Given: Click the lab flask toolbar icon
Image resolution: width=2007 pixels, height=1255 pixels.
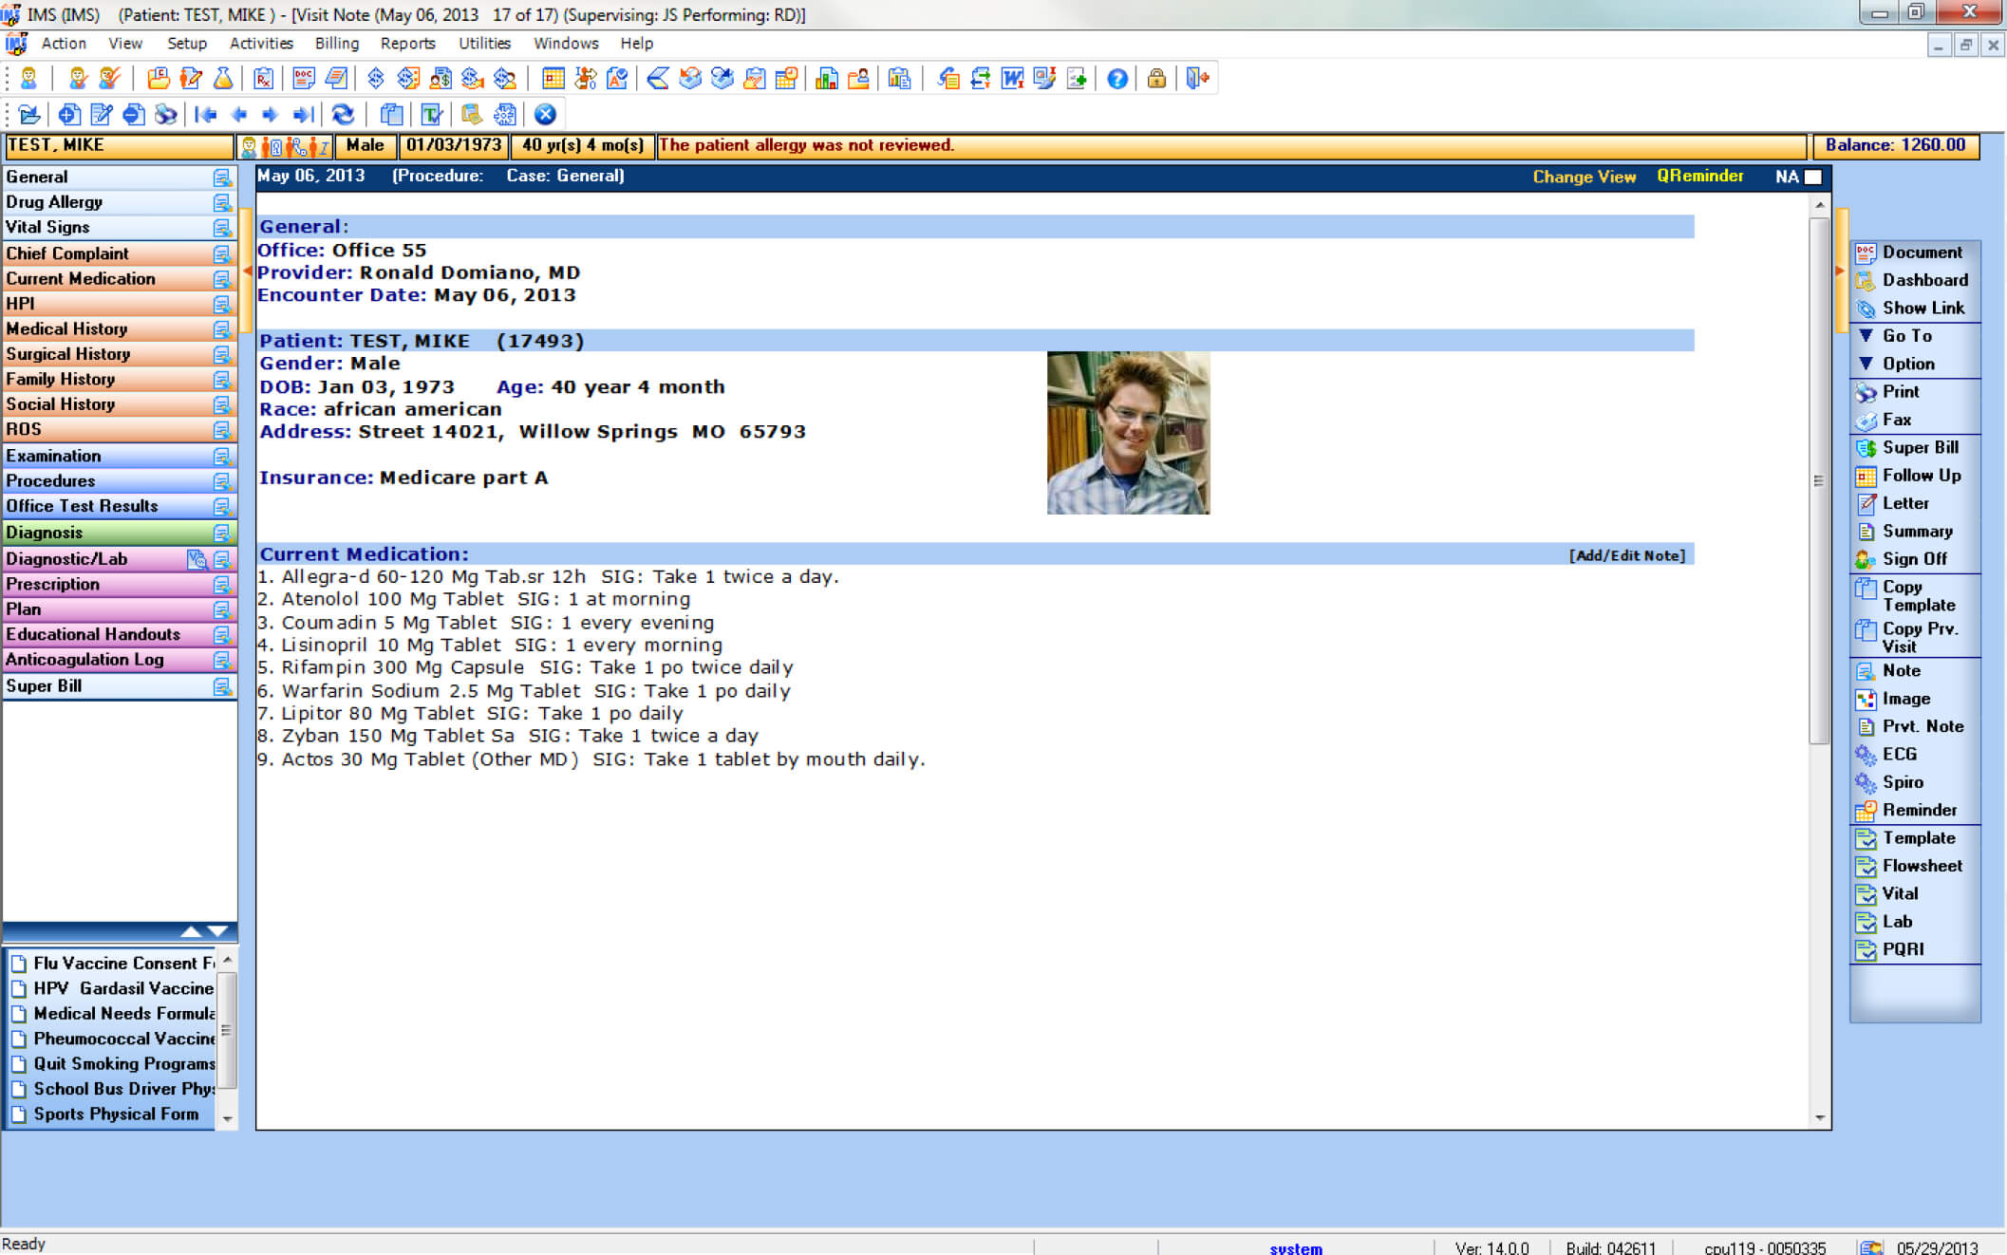Looking at the screenshot, I should pos(223,79).
